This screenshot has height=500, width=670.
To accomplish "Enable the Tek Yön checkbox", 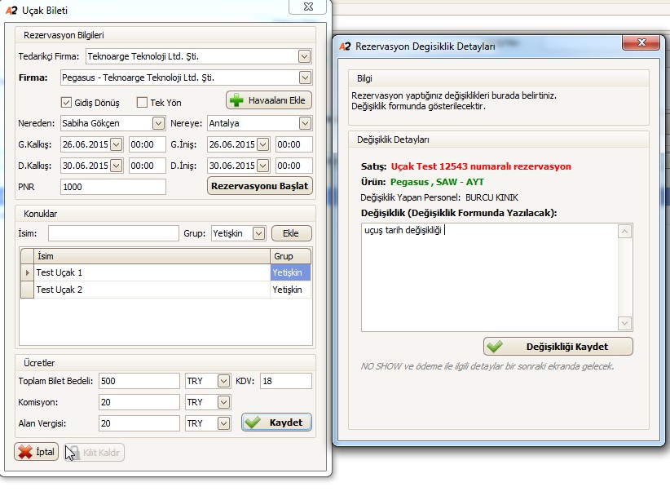I will pos(142,103).
